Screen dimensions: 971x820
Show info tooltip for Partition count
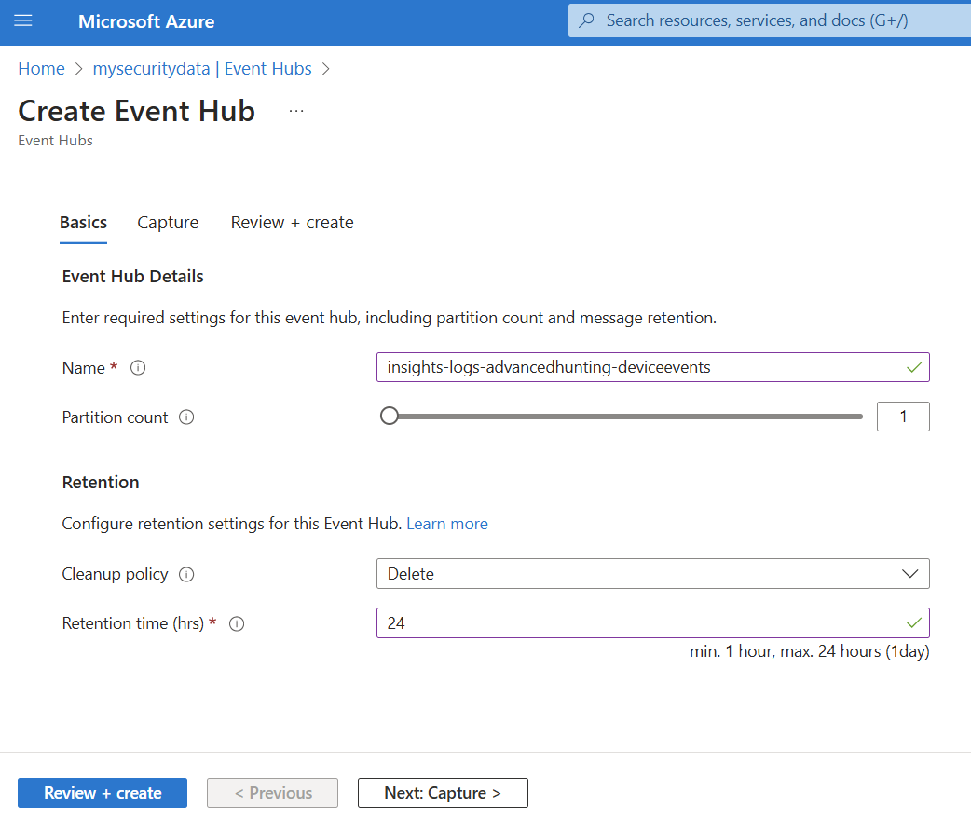coord(186,417)
